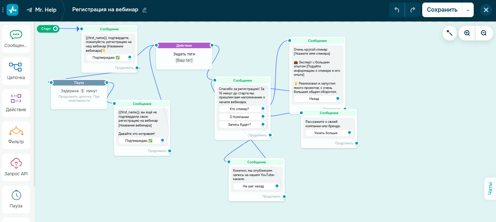Undo the last flow change

(397, 10)
